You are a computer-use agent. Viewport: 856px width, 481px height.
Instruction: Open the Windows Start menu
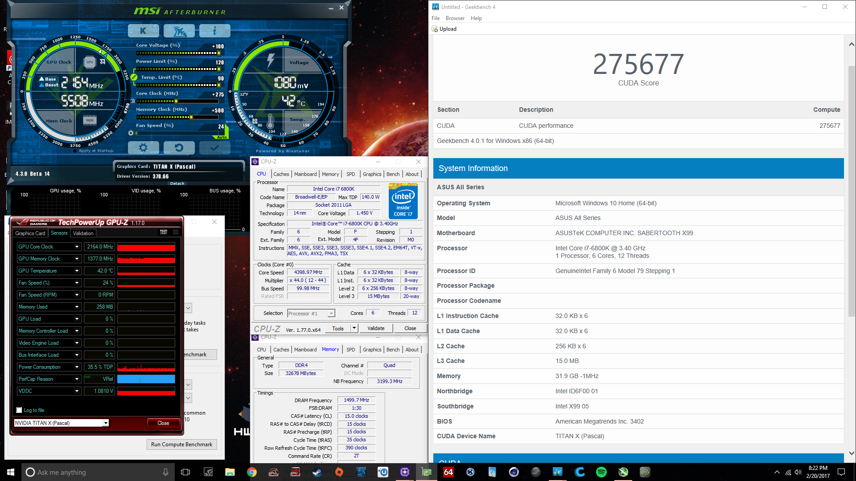point(11,472)
